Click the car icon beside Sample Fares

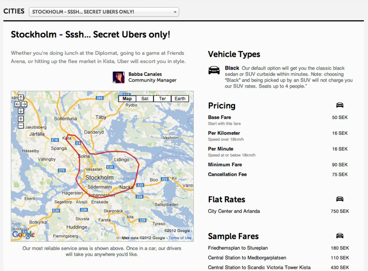[x=340, y=235]
